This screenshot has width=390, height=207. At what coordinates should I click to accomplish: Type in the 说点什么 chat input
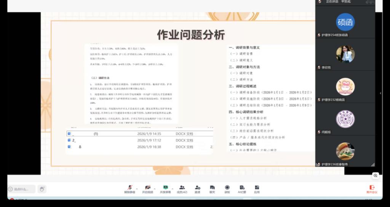22,189
